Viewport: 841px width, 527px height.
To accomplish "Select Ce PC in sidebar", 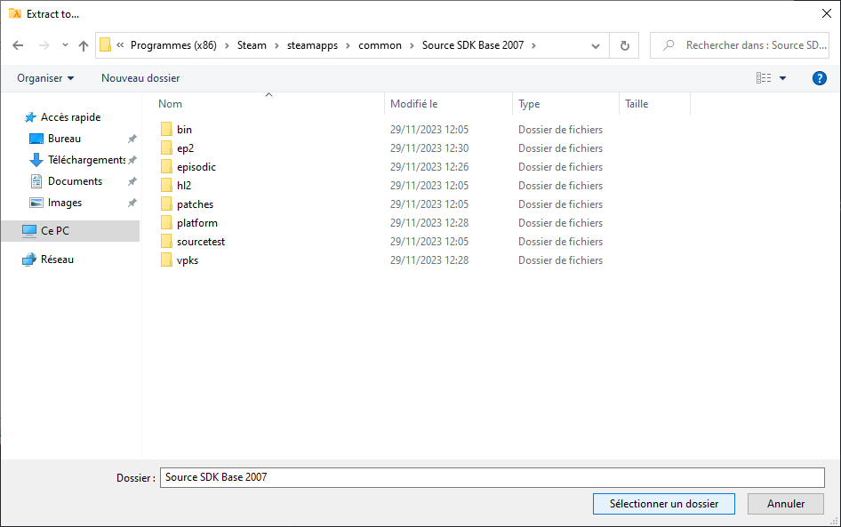I will coord(70,231).
